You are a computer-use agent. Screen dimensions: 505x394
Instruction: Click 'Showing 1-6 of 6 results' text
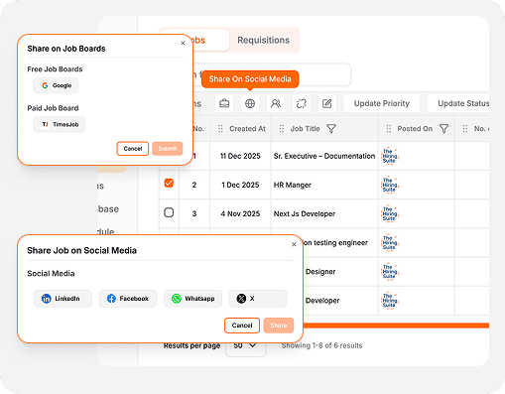coord(321,345)
